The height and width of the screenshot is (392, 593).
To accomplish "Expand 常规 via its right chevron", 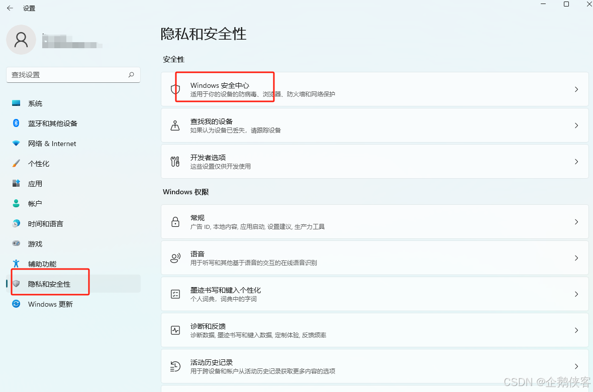I will point(576,222).
